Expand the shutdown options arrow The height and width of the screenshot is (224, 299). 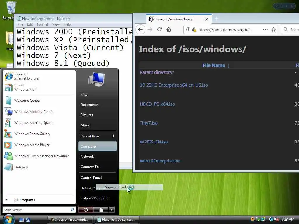pyautogui.click(x=112, y=210)
